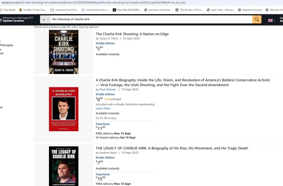The height and width of the screenshot is (186, 283).
Task: Click author Paul Zimmer link
Action: 108,89
